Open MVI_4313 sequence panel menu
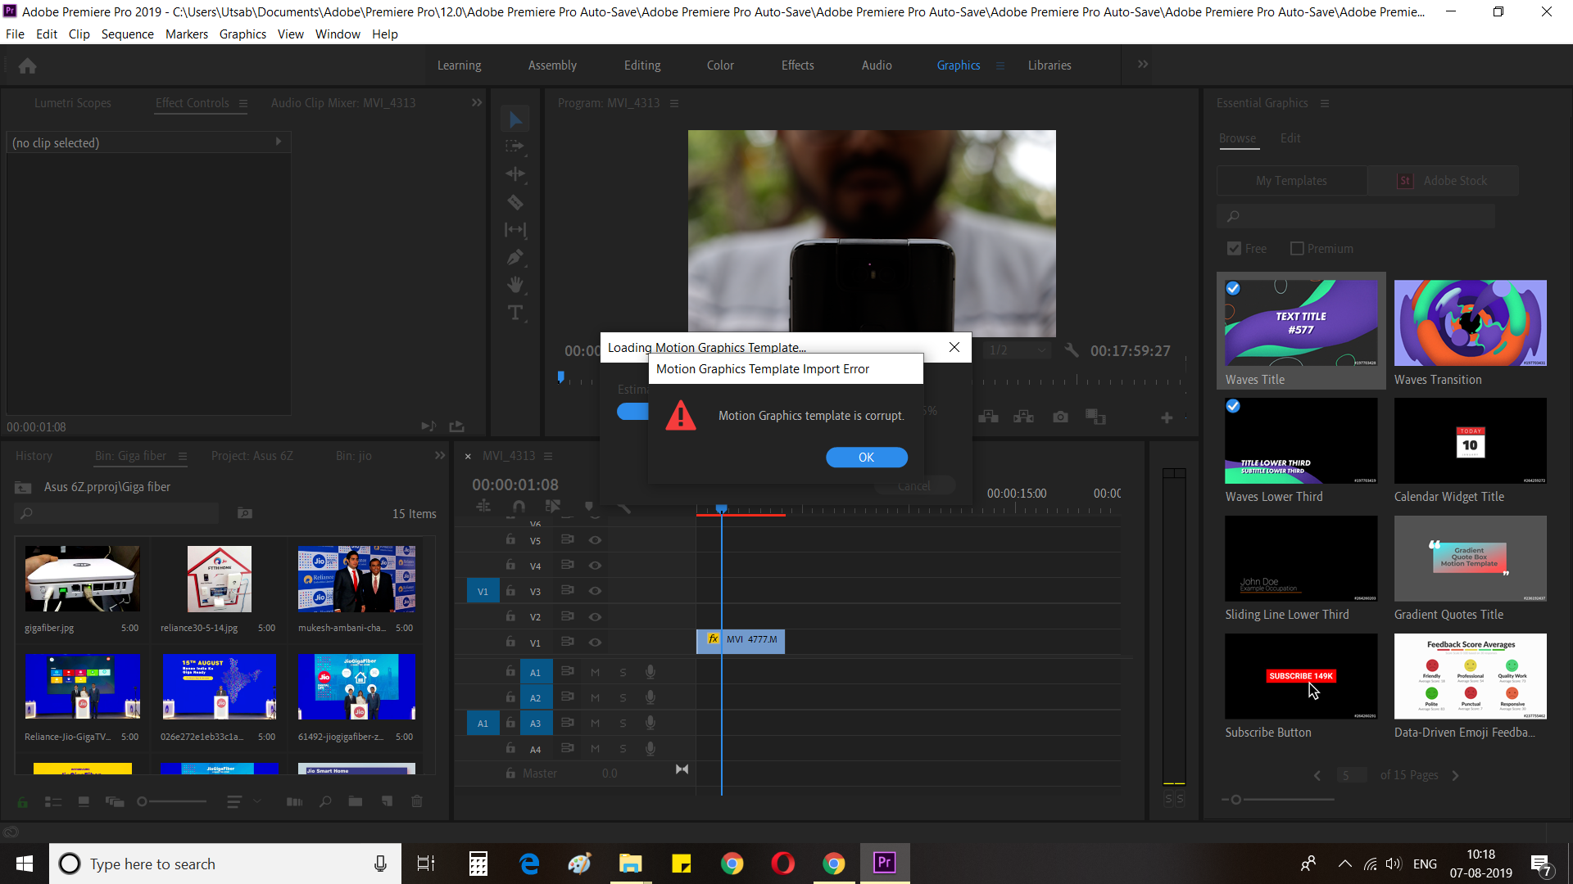This screenshot has width=1573, height=884. (548, 456)
